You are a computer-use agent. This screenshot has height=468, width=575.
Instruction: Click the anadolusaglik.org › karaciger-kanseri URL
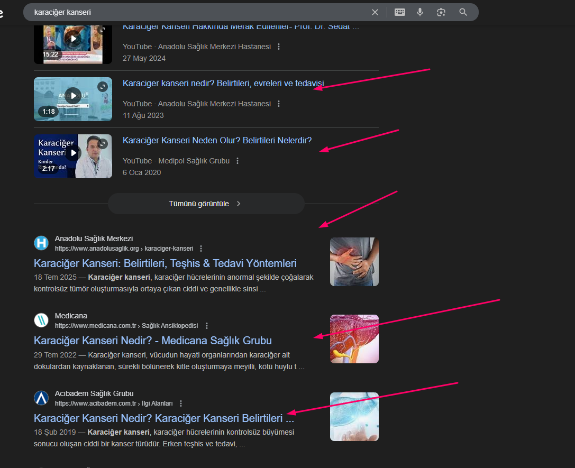click(x=124, y=249)
